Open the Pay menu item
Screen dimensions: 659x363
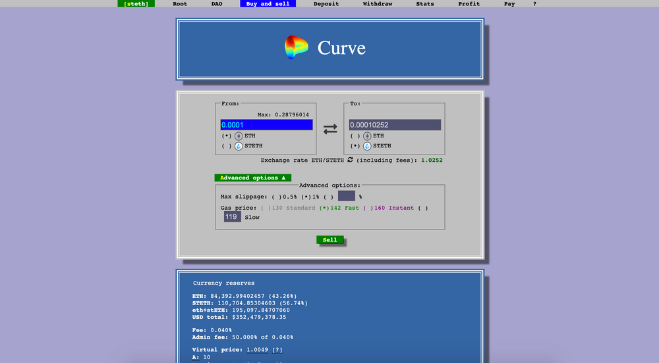click(509, 4)
